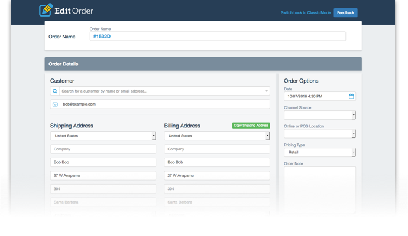
Task: Open the Feedback button
Action: (345, 13)
